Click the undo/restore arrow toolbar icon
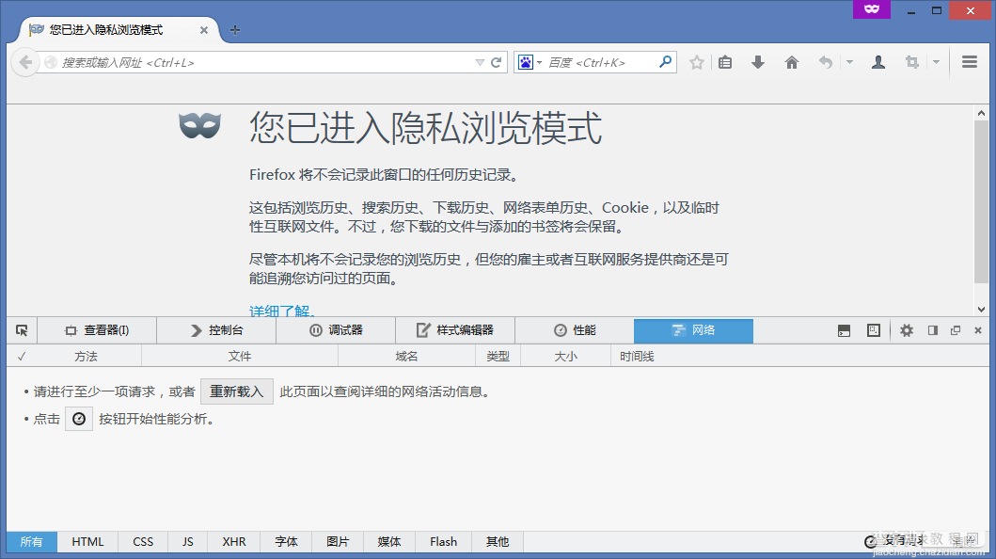Image resolution: width=996 pixels, height=559 pixels. pyautogui.click(x=825, y=62)
